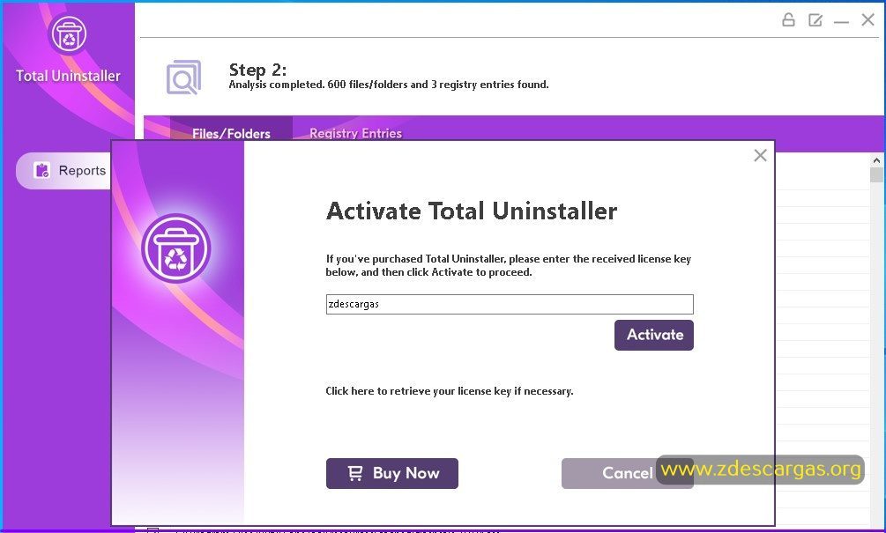Viewport: 886px width, 533px height.
Task: Click the Buy Now button
Action: [392, 473]
